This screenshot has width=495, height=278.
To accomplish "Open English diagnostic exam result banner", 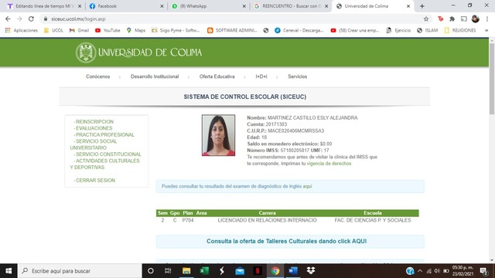I will click(x=290, y=186).
